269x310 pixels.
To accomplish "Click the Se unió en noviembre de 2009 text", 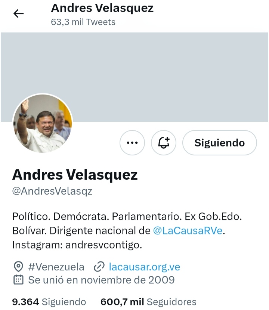I will point(101,280).
